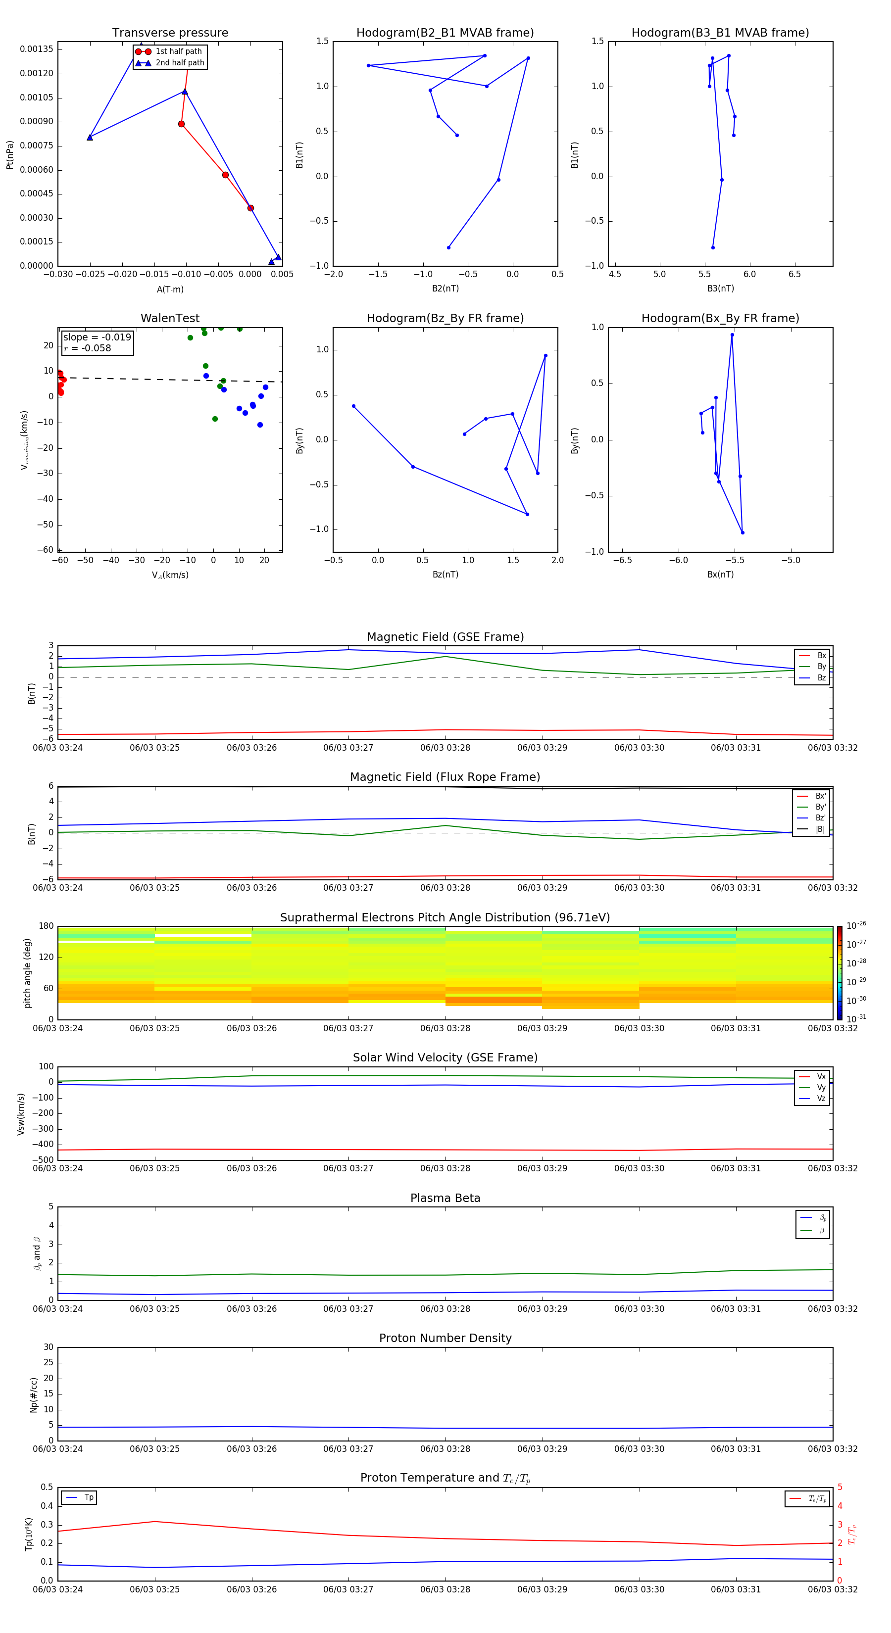This screenshot has width=891, height=1633.
Task: Click 'r = -0.058' annotation text
Action: pos(88,348)
